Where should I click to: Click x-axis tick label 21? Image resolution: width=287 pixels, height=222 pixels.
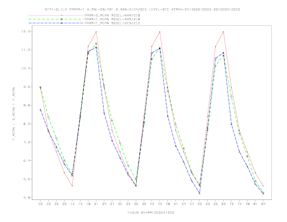point(96,204)
